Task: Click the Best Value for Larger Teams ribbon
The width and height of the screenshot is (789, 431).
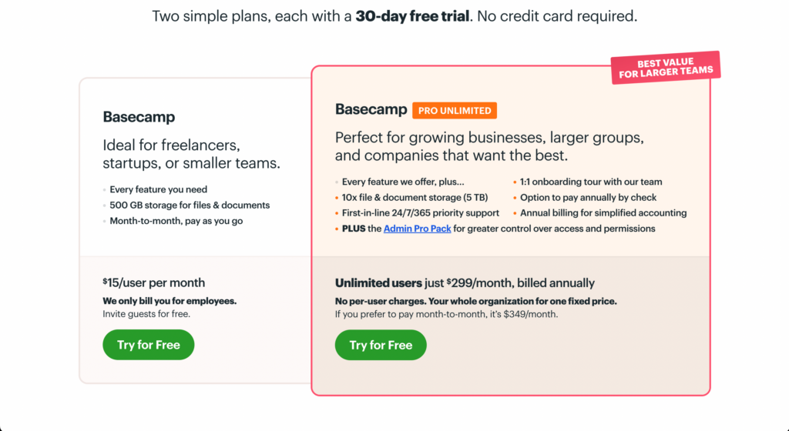Action: (x=666, y=68)
